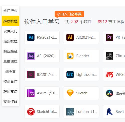Click the SketchUp red icon

[x=31, y=112]
